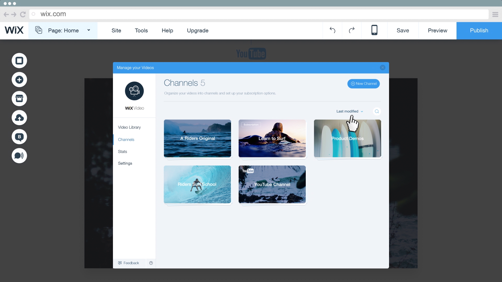502x282 pixels.
Task: Open the browser hamburger menu
Action: [495, 14]
